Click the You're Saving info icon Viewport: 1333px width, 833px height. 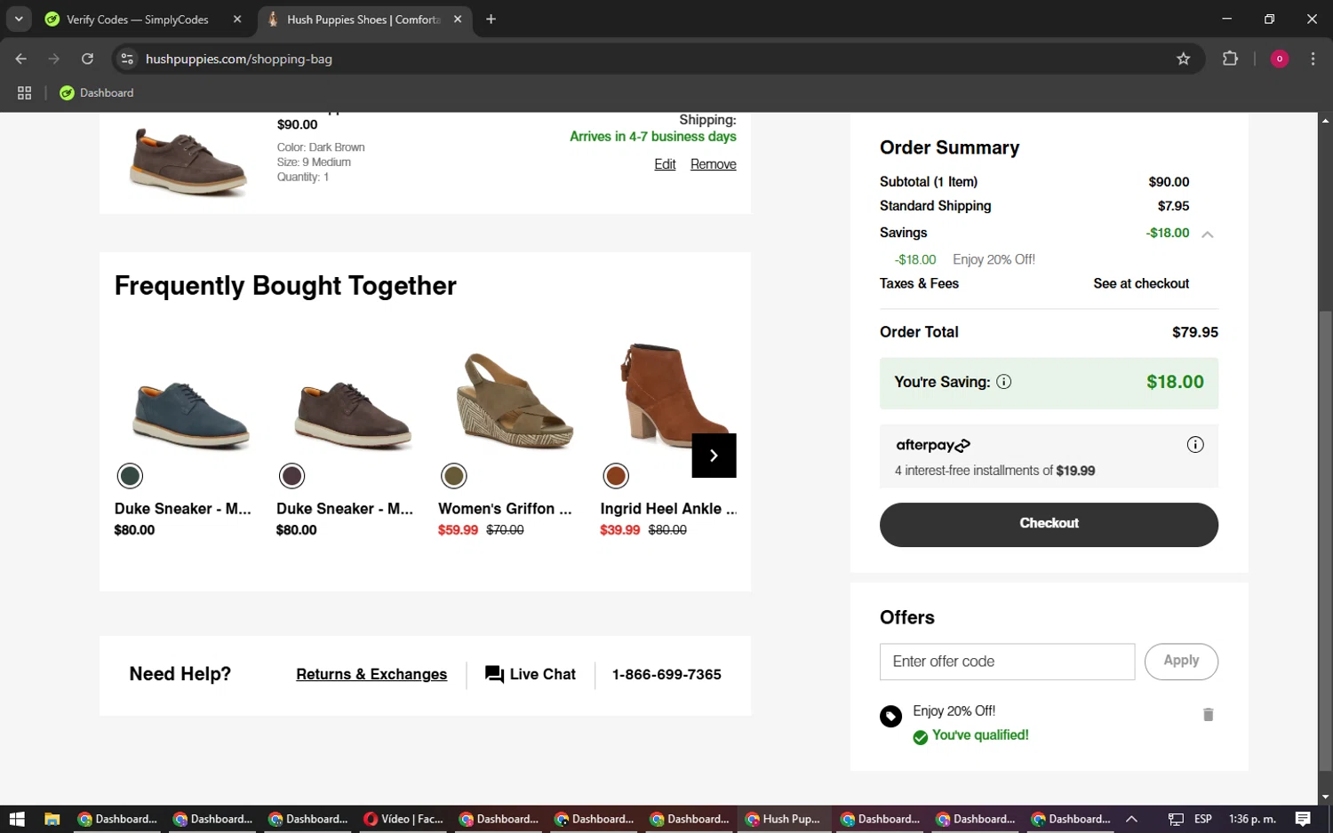1003,382
